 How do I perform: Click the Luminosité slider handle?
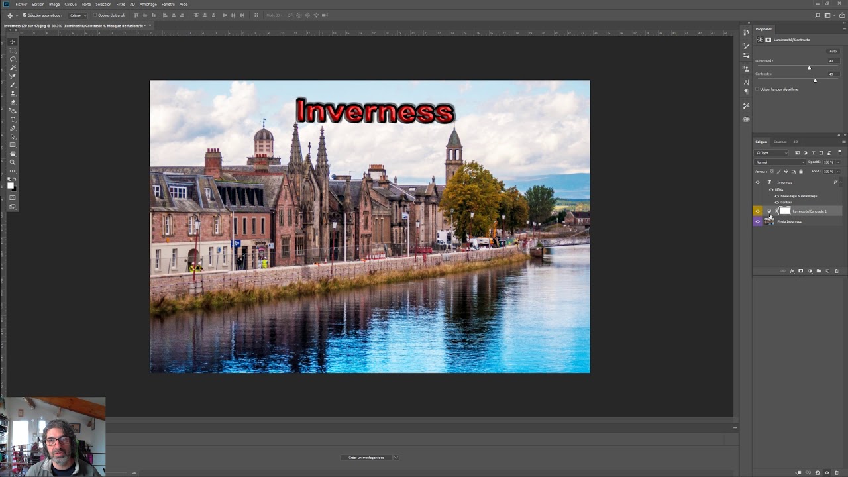tap(809, 68)
